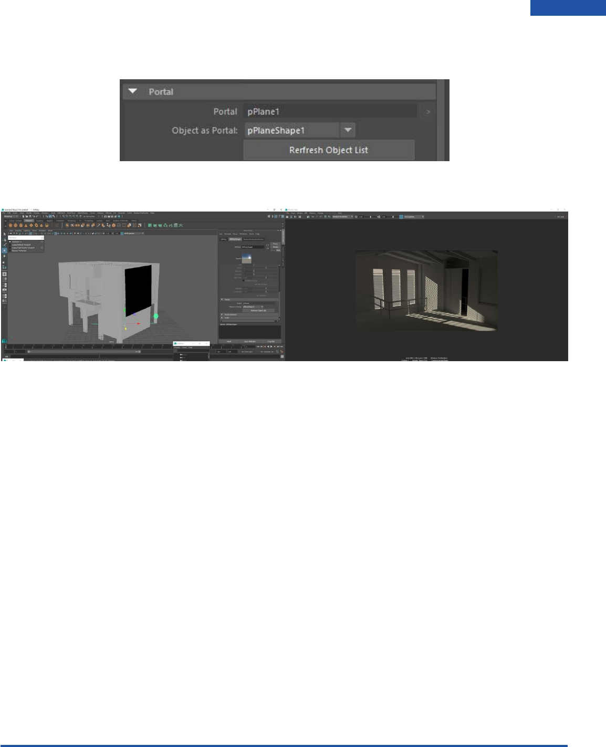Choose Radeon ProRender in viewport renderer menu
Image resolution: width=606 pixels, height=747 pixels.
(x=26, y=250)
